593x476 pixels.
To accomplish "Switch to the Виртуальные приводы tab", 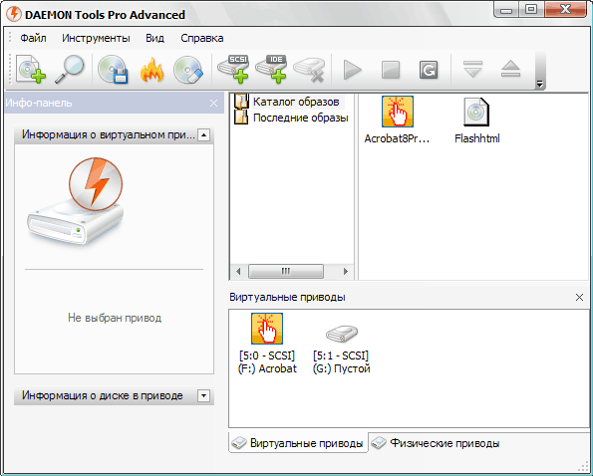I will point(298,443).
